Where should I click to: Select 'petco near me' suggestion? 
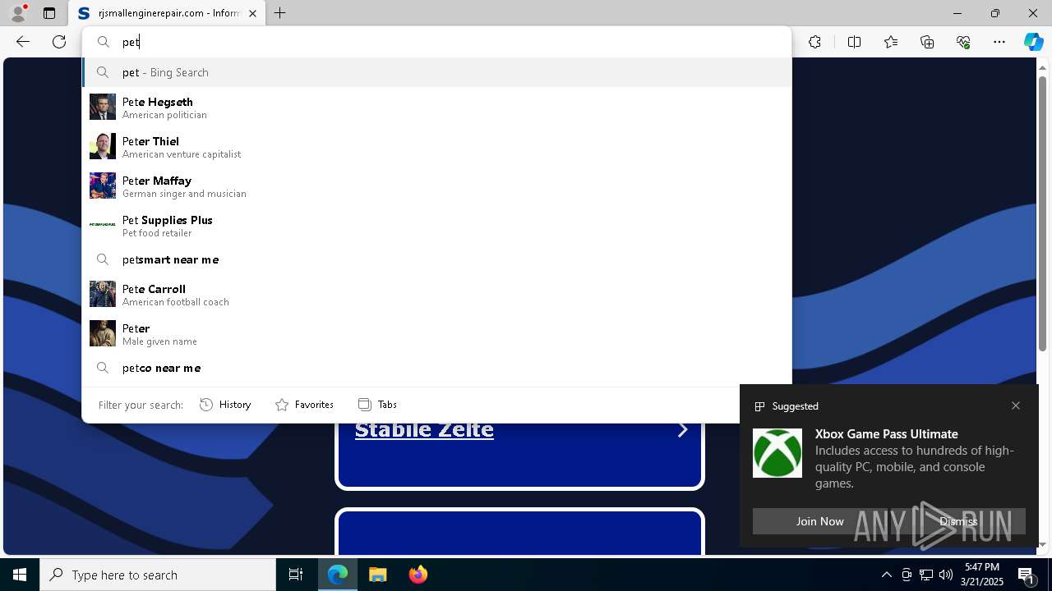click(x=436, y=368)
